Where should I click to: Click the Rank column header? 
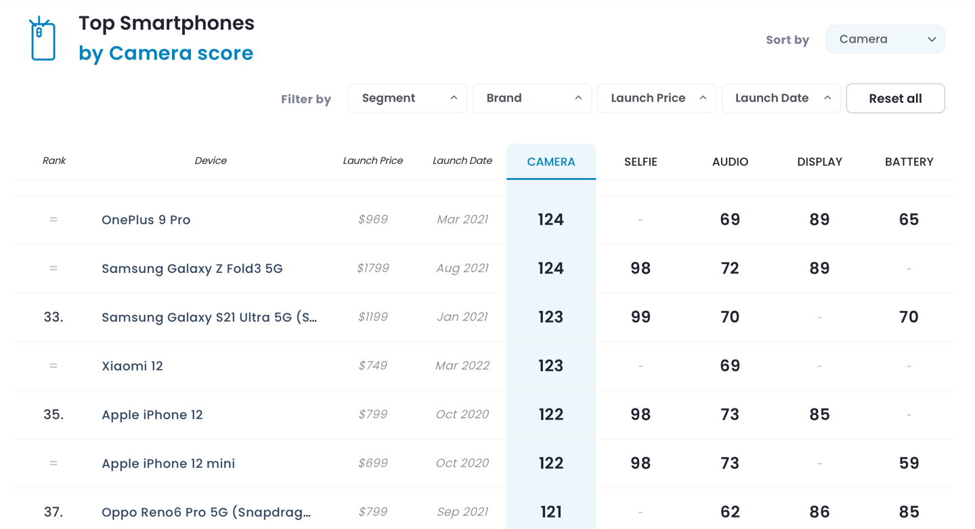54,161
